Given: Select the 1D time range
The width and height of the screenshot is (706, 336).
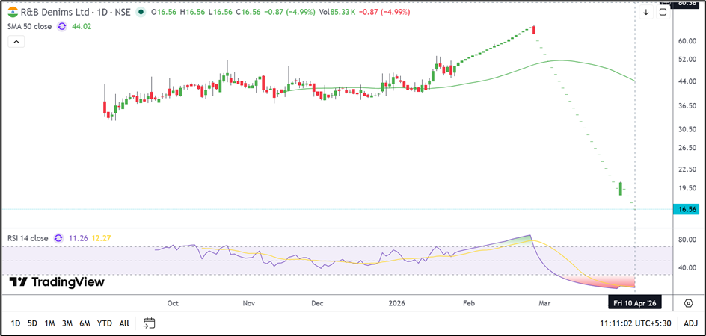Looking at the screenshot, I should (x=15, y=323).
